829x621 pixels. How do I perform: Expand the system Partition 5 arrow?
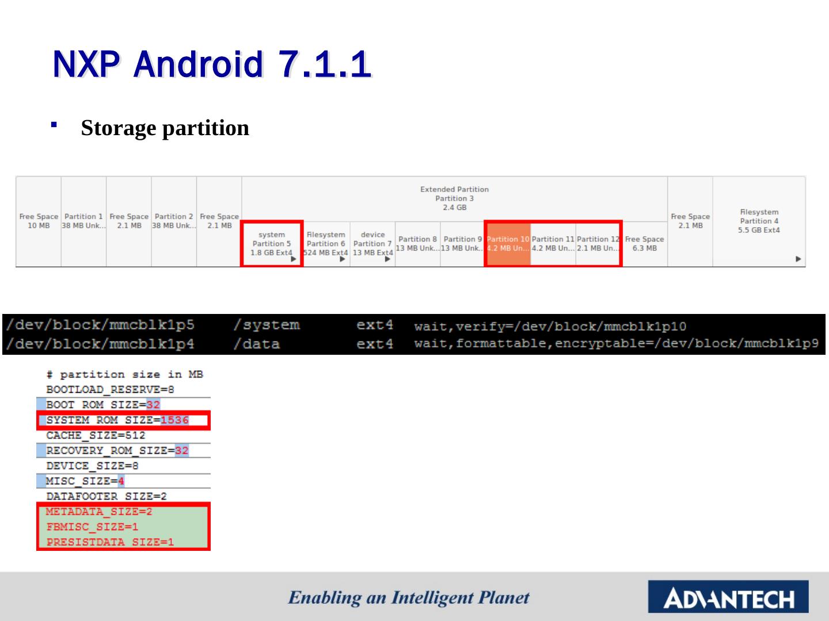pos(293,259)
